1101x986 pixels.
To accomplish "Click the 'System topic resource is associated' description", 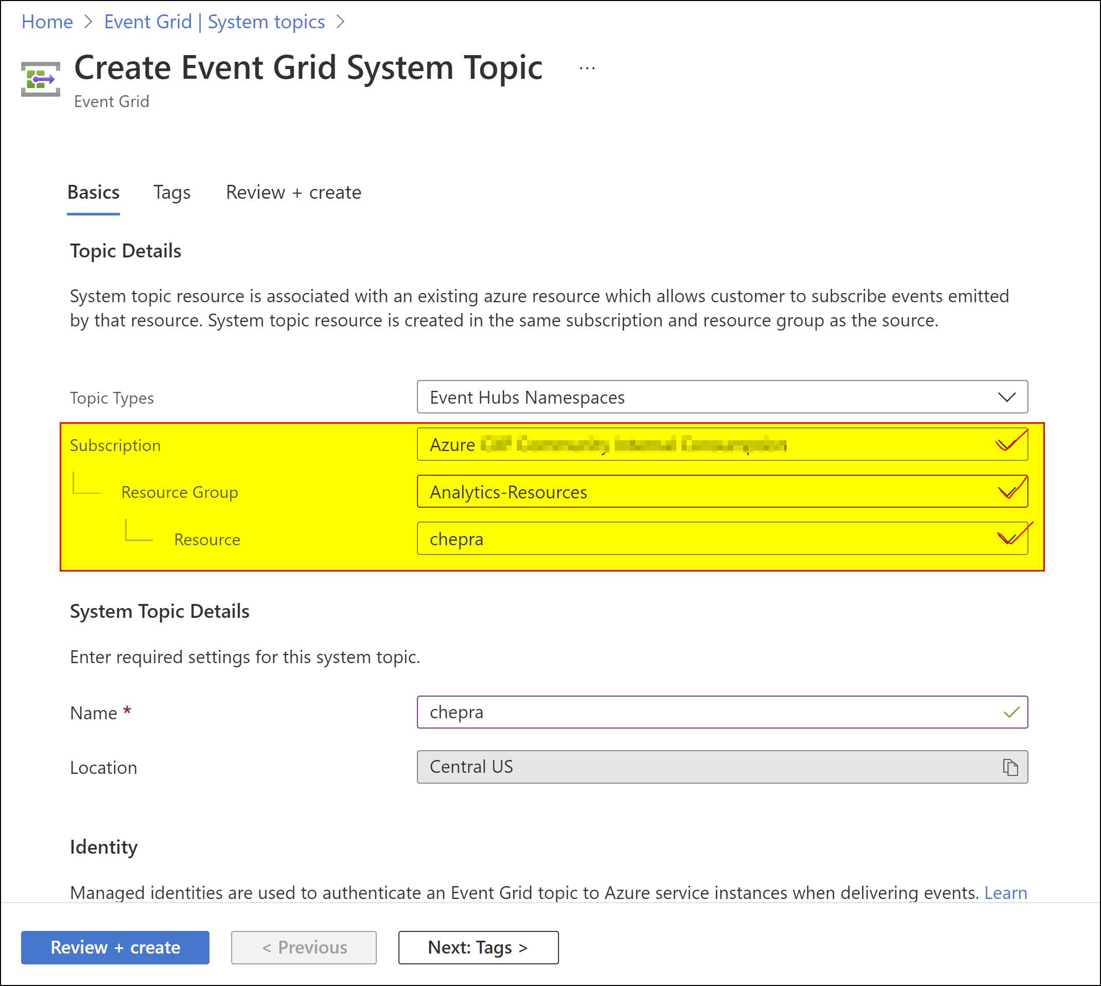I will click(539, 308).
